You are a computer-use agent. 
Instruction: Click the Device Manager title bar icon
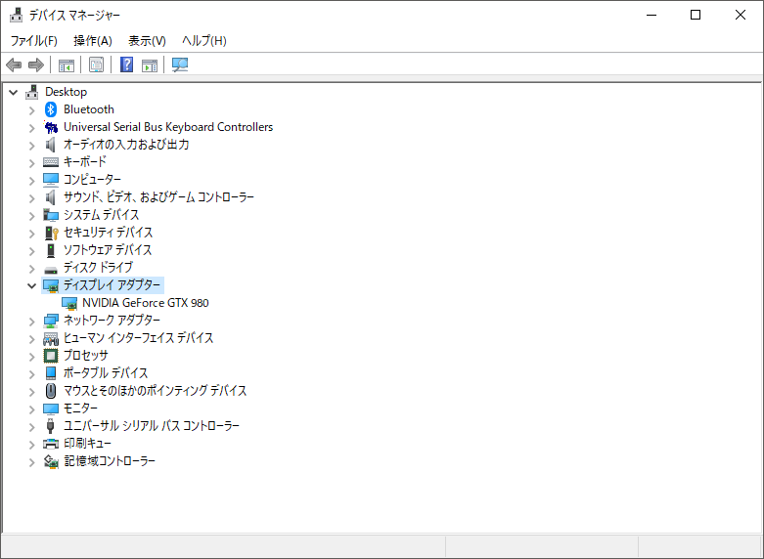click(16, 15)
